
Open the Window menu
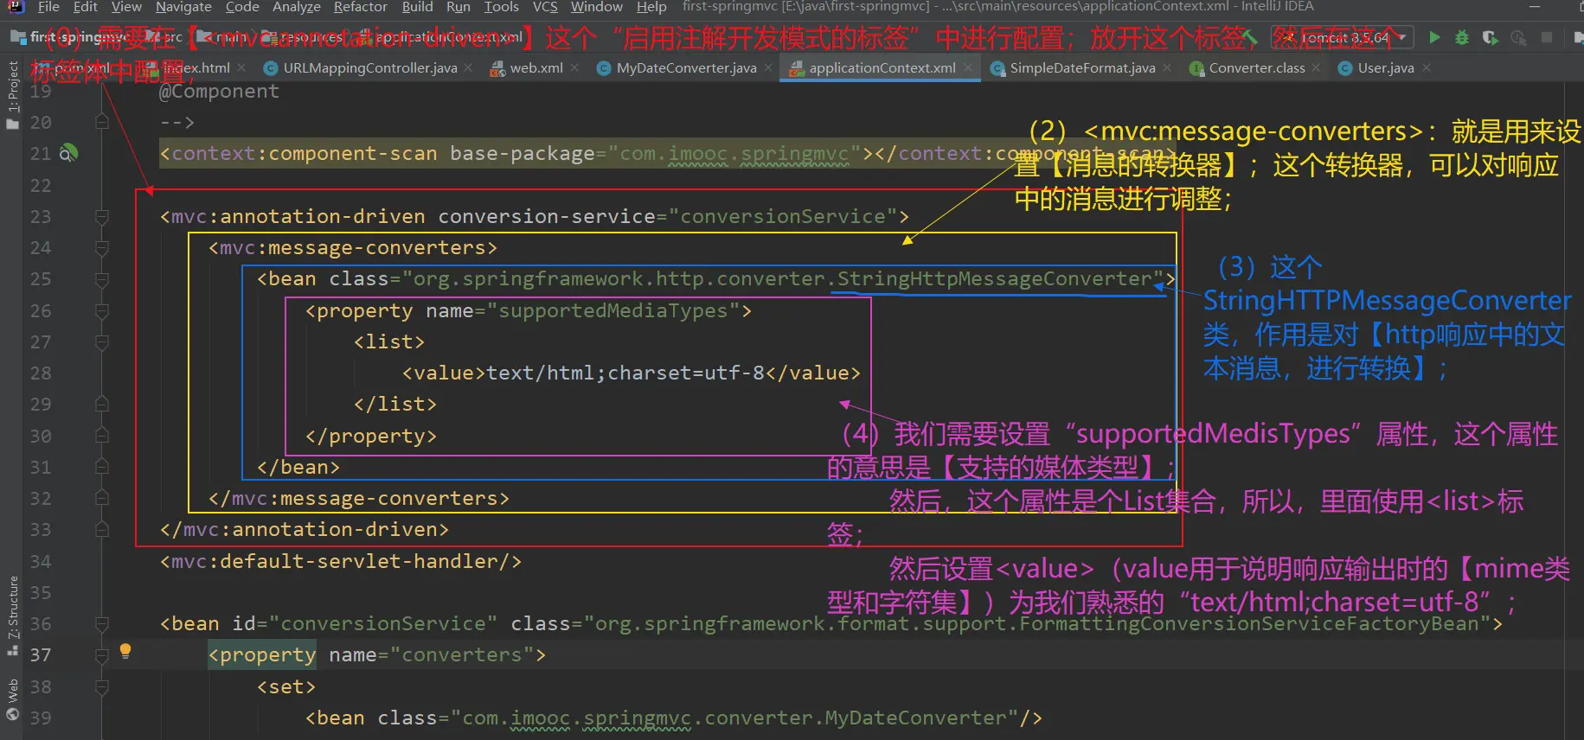[x=597, y=7]
